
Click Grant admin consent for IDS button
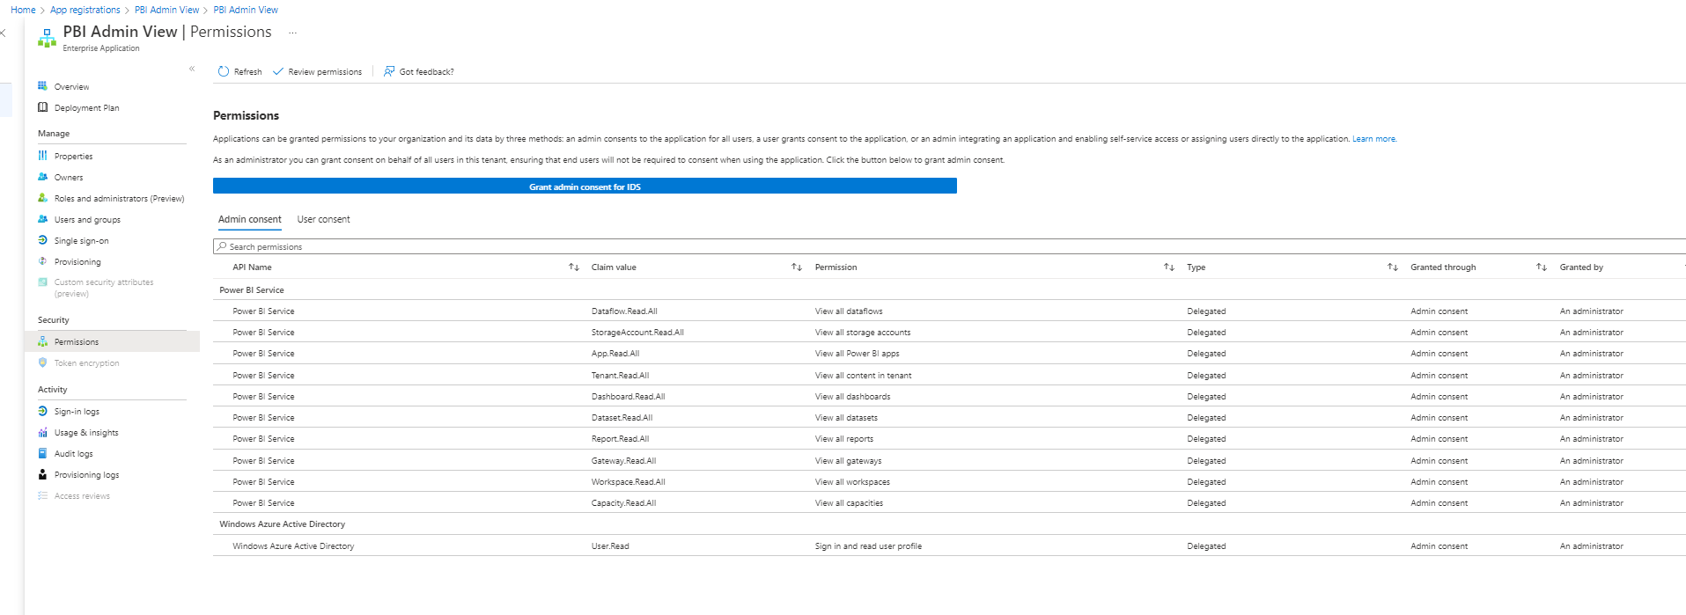[x=585, y=187]
